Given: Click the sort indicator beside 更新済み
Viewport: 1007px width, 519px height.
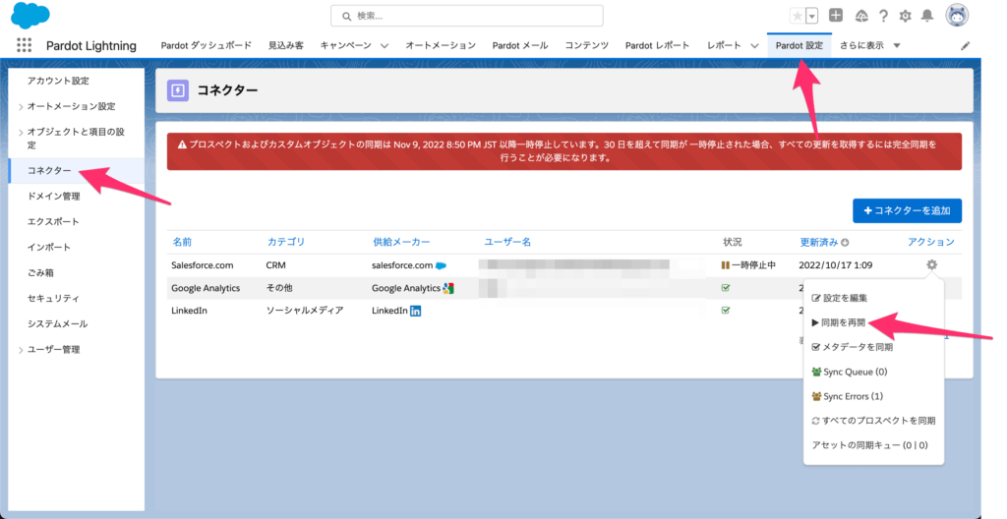Looking at the screenshot, I should pyautogui.click(x=845, y=242).
